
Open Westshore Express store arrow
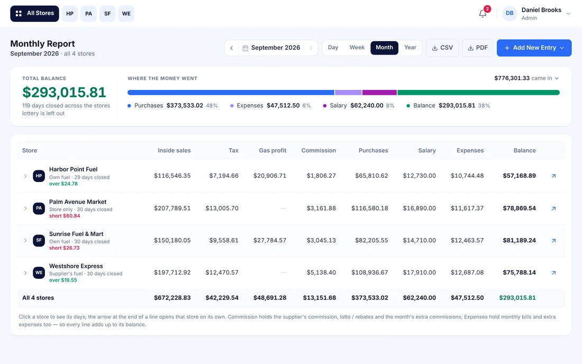(x=553, y=272)
